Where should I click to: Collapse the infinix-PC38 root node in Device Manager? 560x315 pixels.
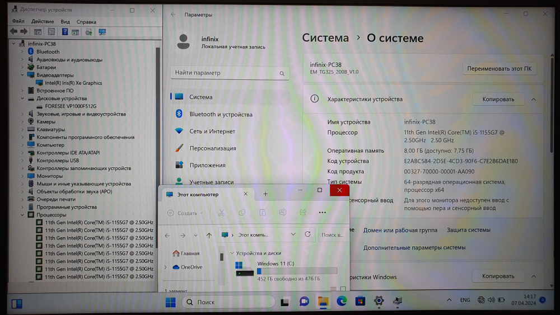[x=13, y=44]
